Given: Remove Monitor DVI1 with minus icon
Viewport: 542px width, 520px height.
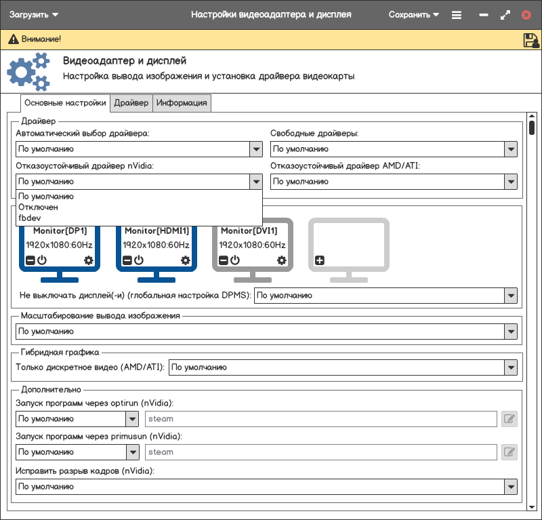Looking at the screenshot, I should click(223, 260).
